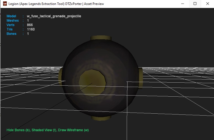The width and height of the screenshot is (214, 140).
Task: Click the Legion app icon in title bar
Action: tap(5, 4)
